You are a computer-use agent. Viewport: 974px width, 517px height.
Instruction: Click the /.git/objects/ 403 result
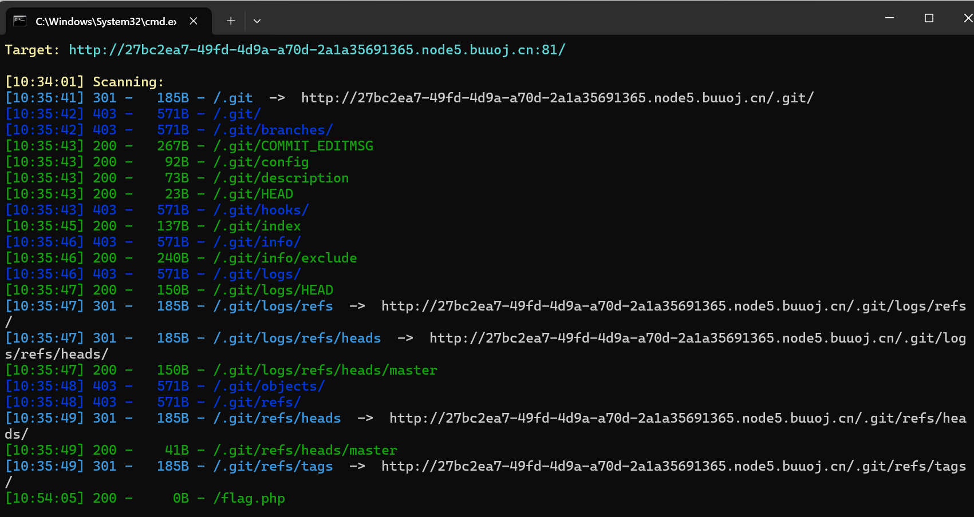click(269, 387)
